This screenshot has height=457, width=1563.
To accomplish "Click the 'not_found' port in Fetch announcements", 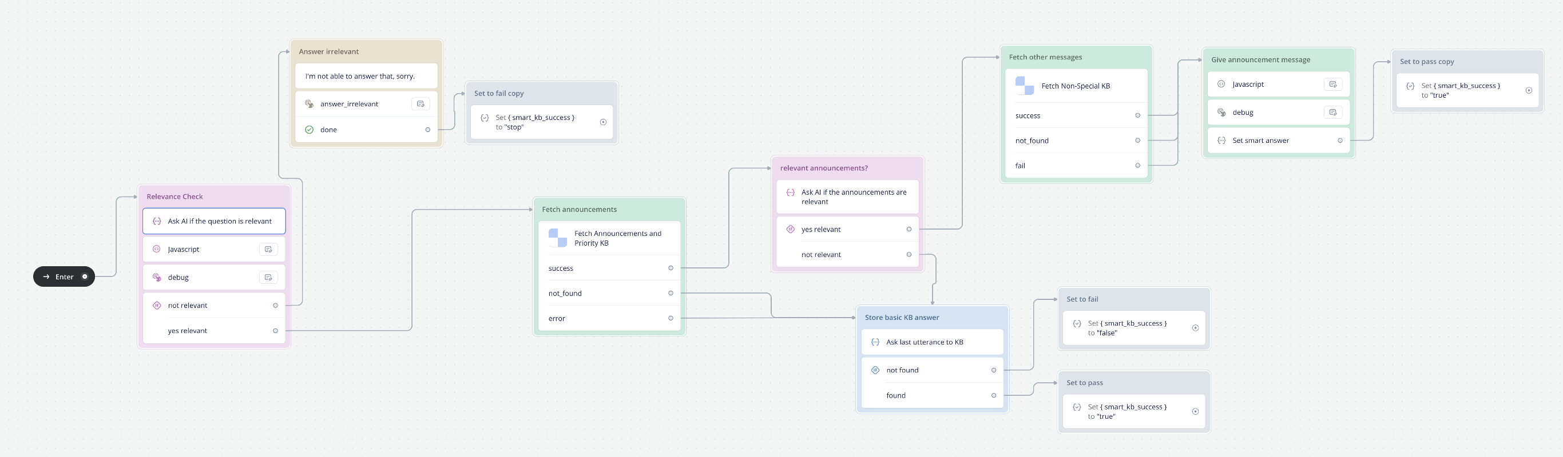I will coord(671,294).
